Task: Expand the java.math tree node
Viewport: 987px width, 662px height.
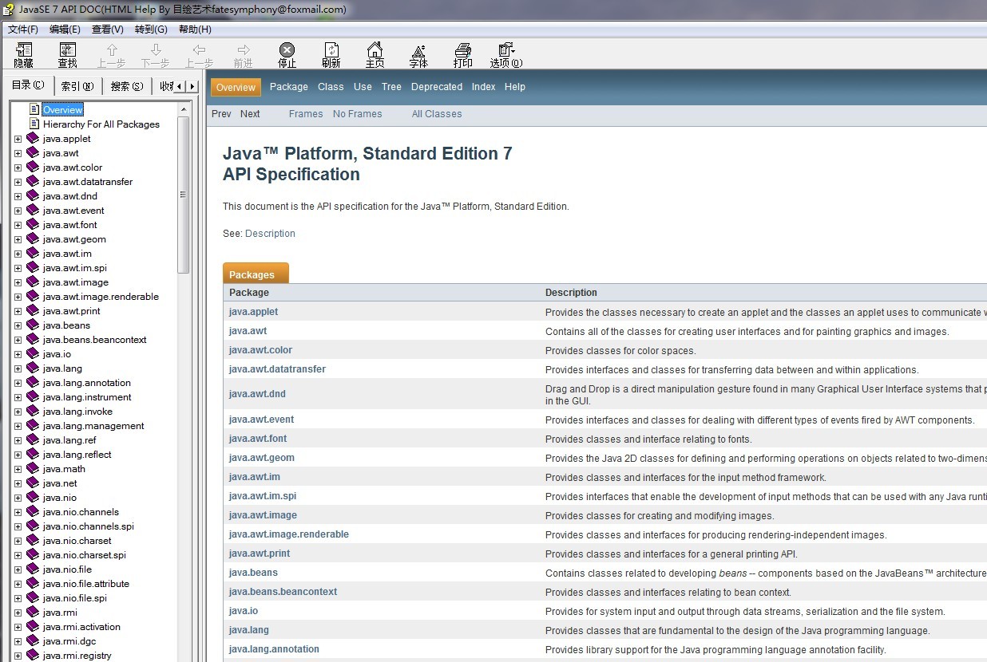Action: pos(18,469)
